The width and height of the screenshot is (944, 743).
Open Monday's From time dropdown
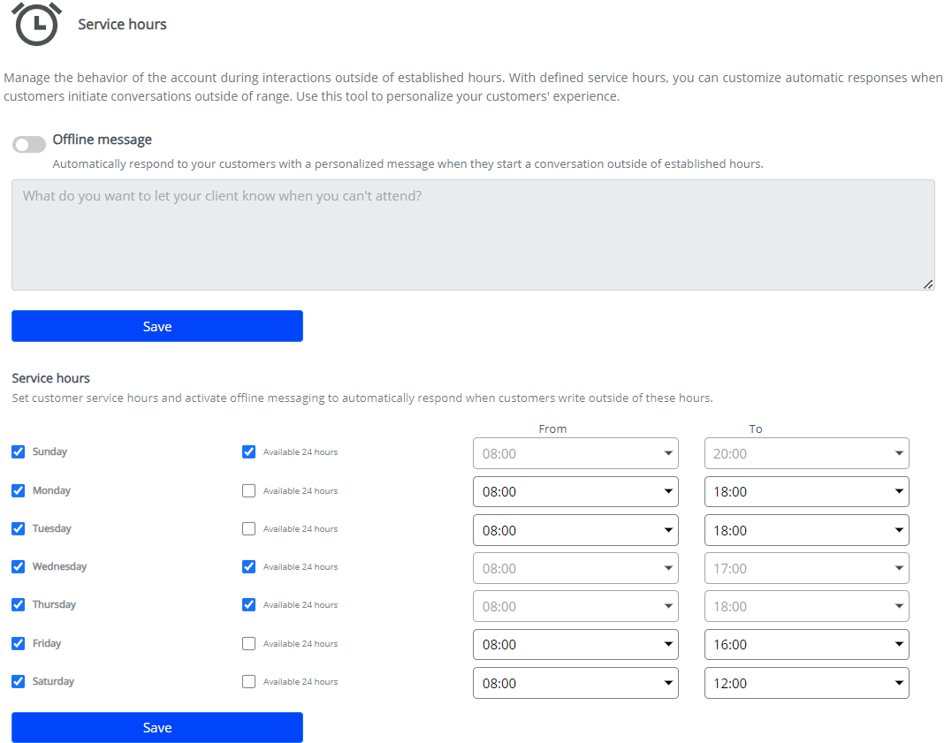tap(575, 491)
